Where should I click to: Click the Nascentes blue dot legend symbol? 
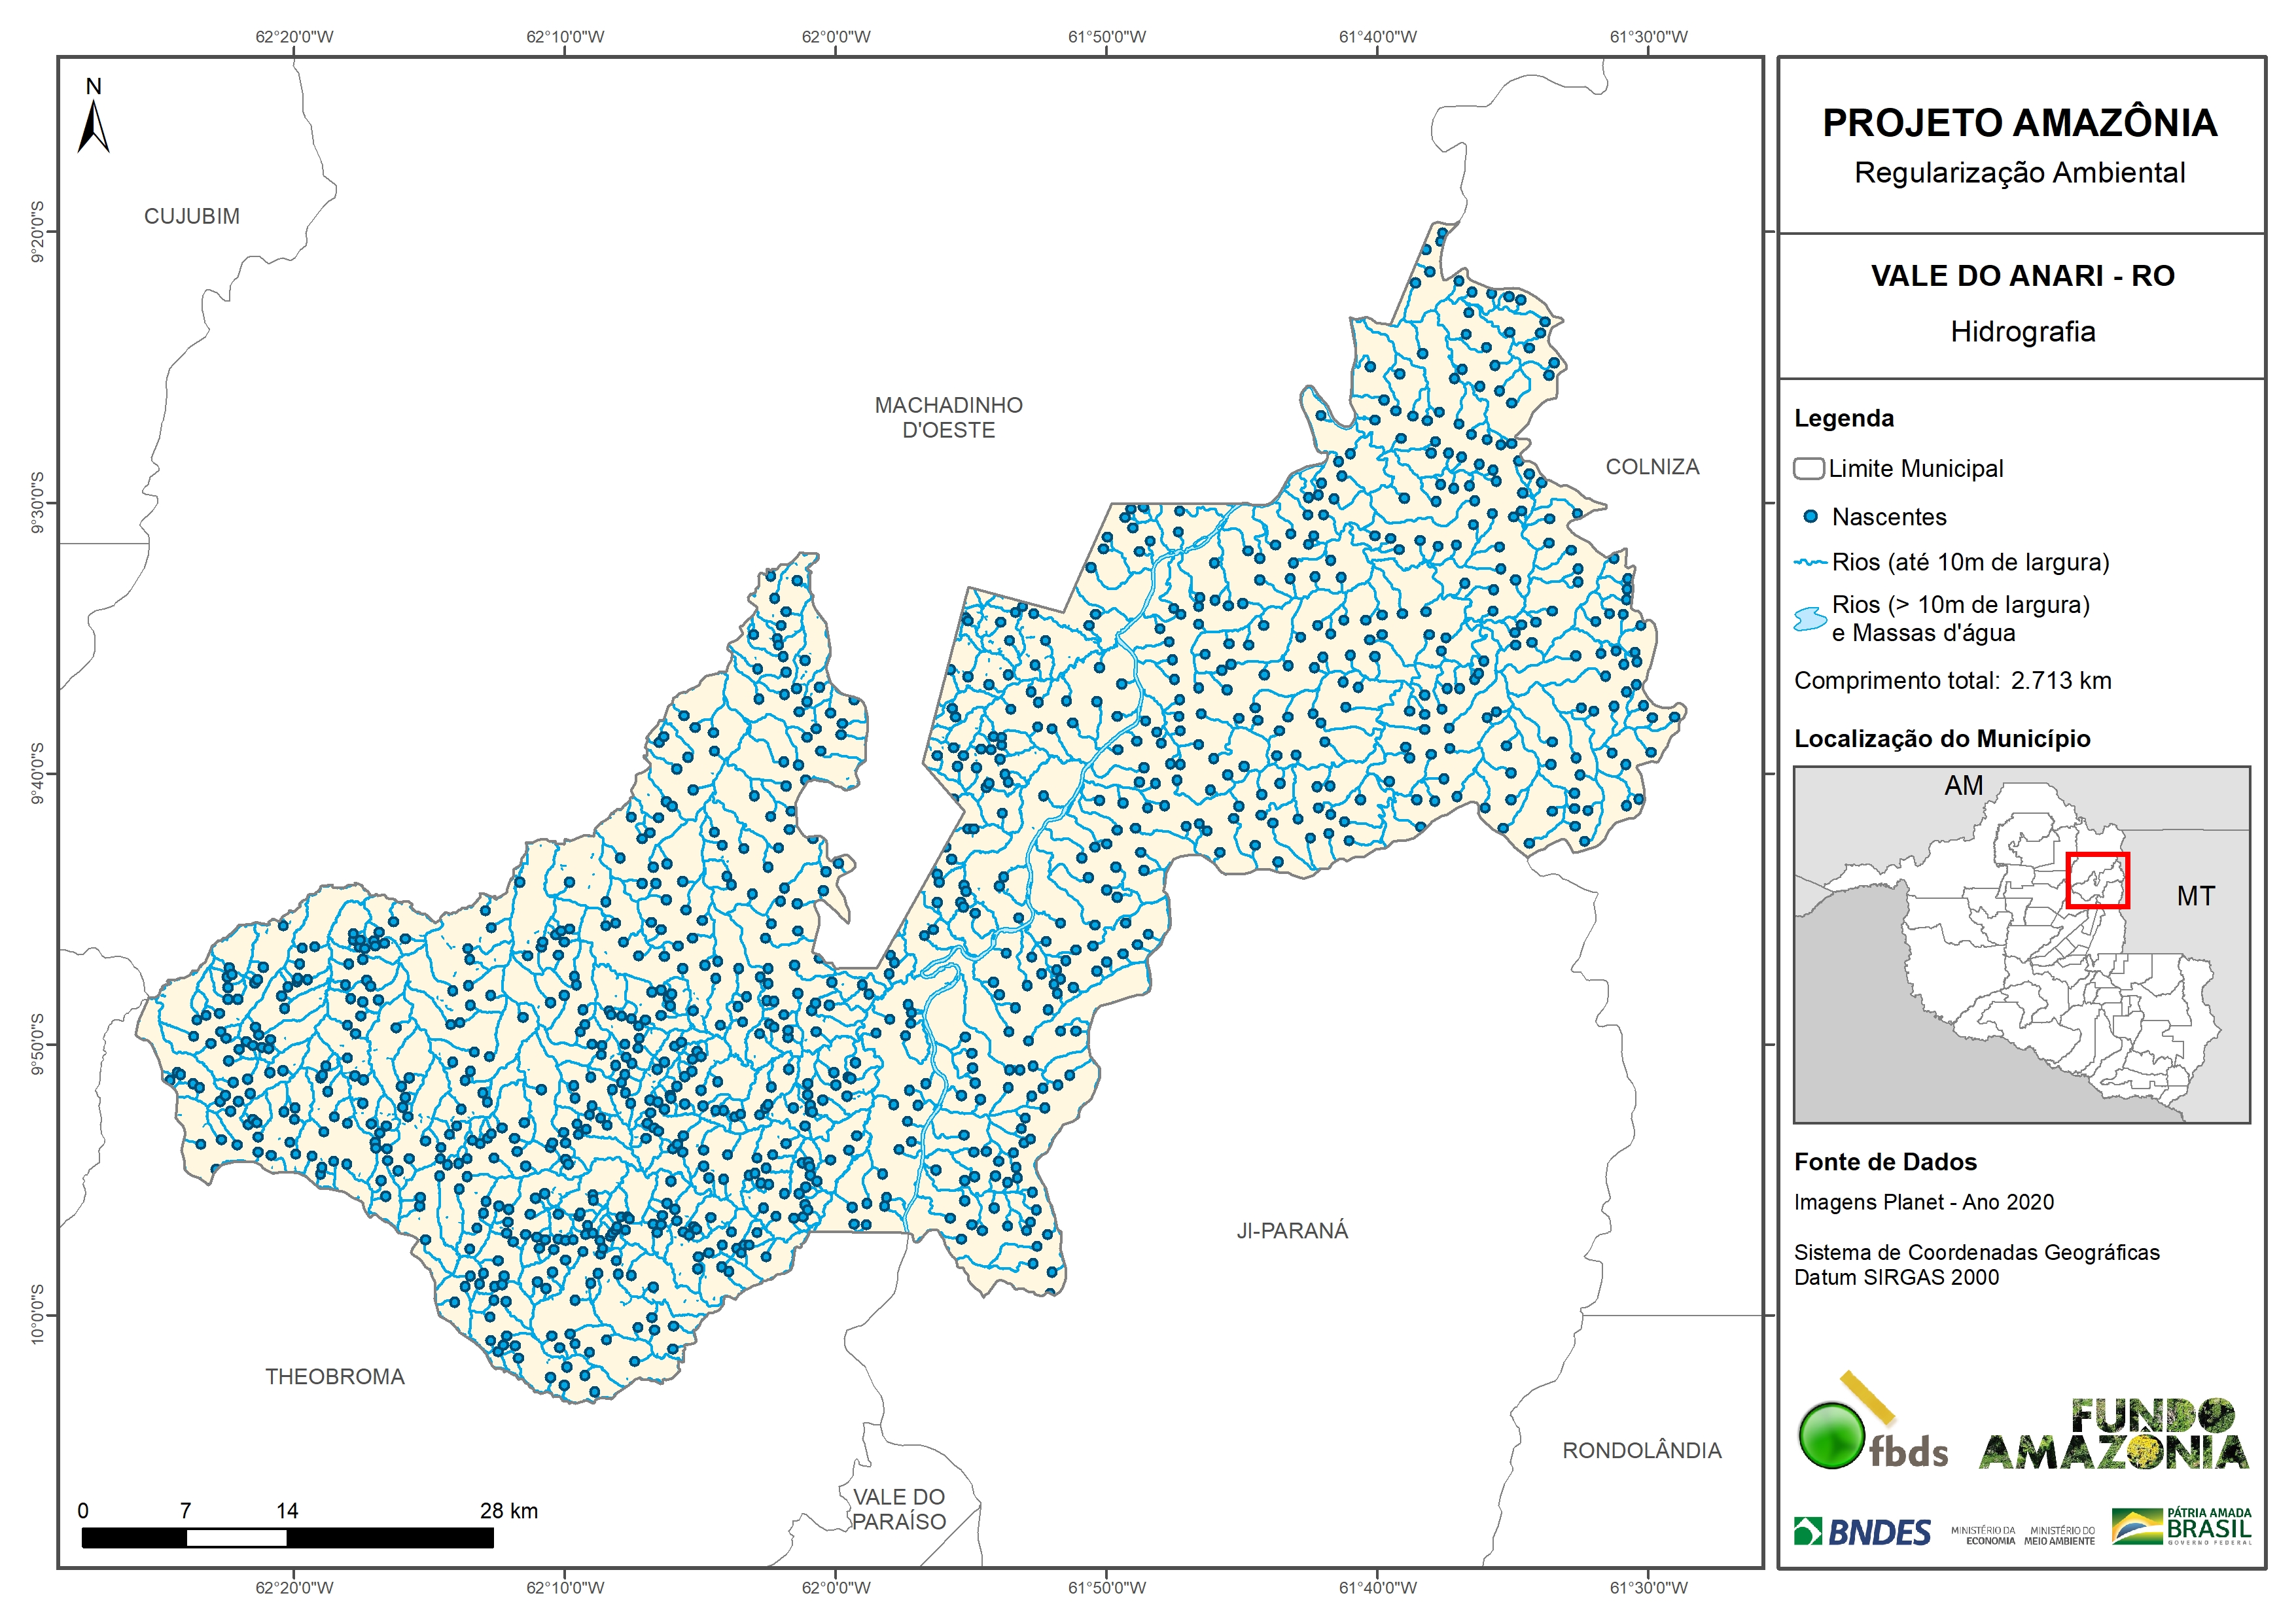[x=1810, y=517]
